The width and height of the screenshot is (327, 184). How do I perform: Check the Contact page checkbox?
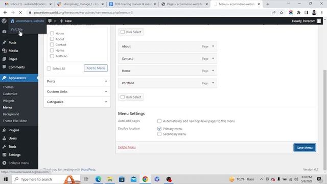click(52, 44)
